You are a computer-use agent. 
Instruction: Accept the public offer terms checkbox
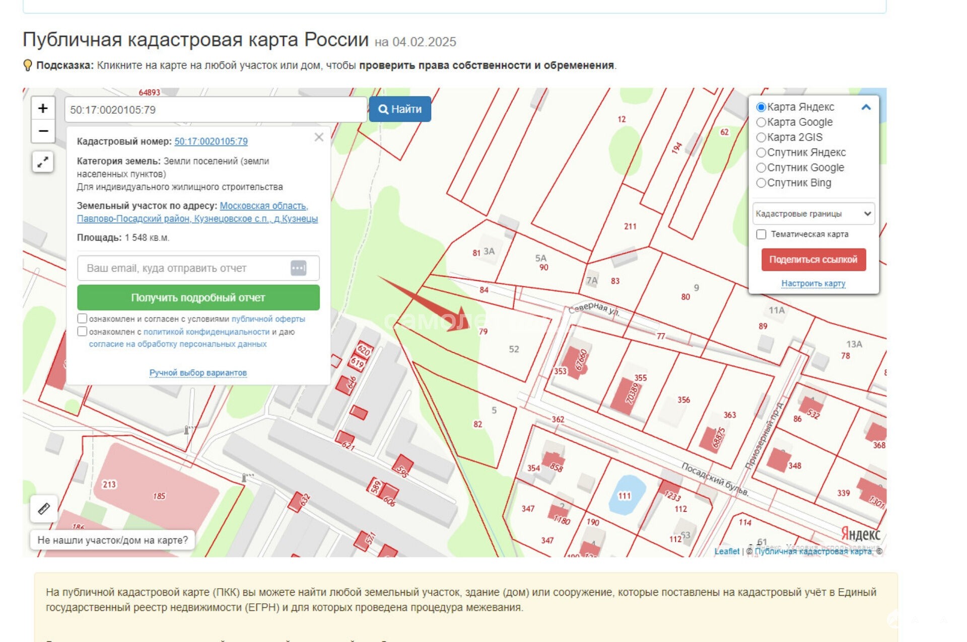click(x=82, y=318)
